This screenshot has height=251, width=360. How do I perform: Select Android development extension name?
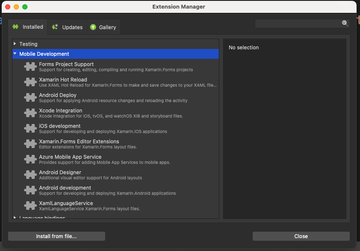click(x=65, y=187)
